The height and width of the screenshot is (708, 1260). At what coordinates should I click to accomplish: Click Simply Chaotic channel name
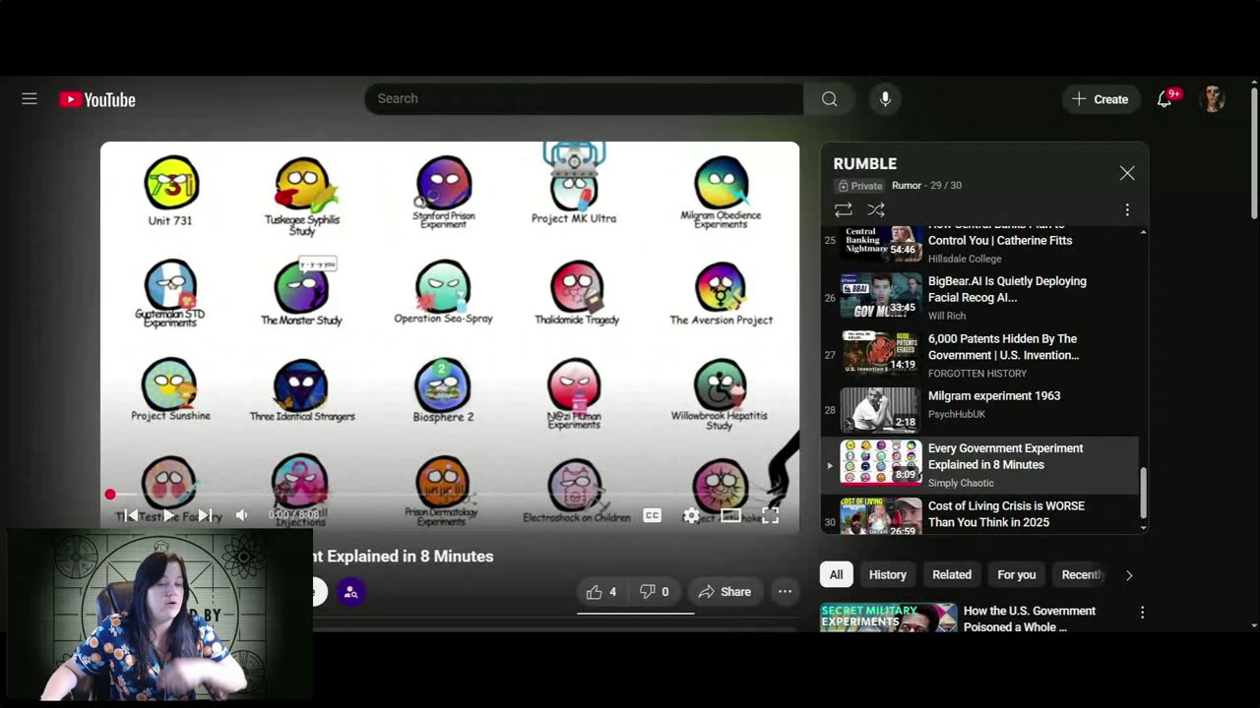pos(961,483)
